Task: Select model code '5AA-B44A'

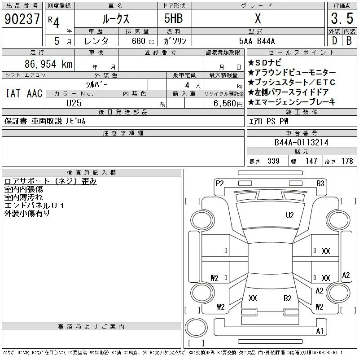Action: (x=257, y=41)
